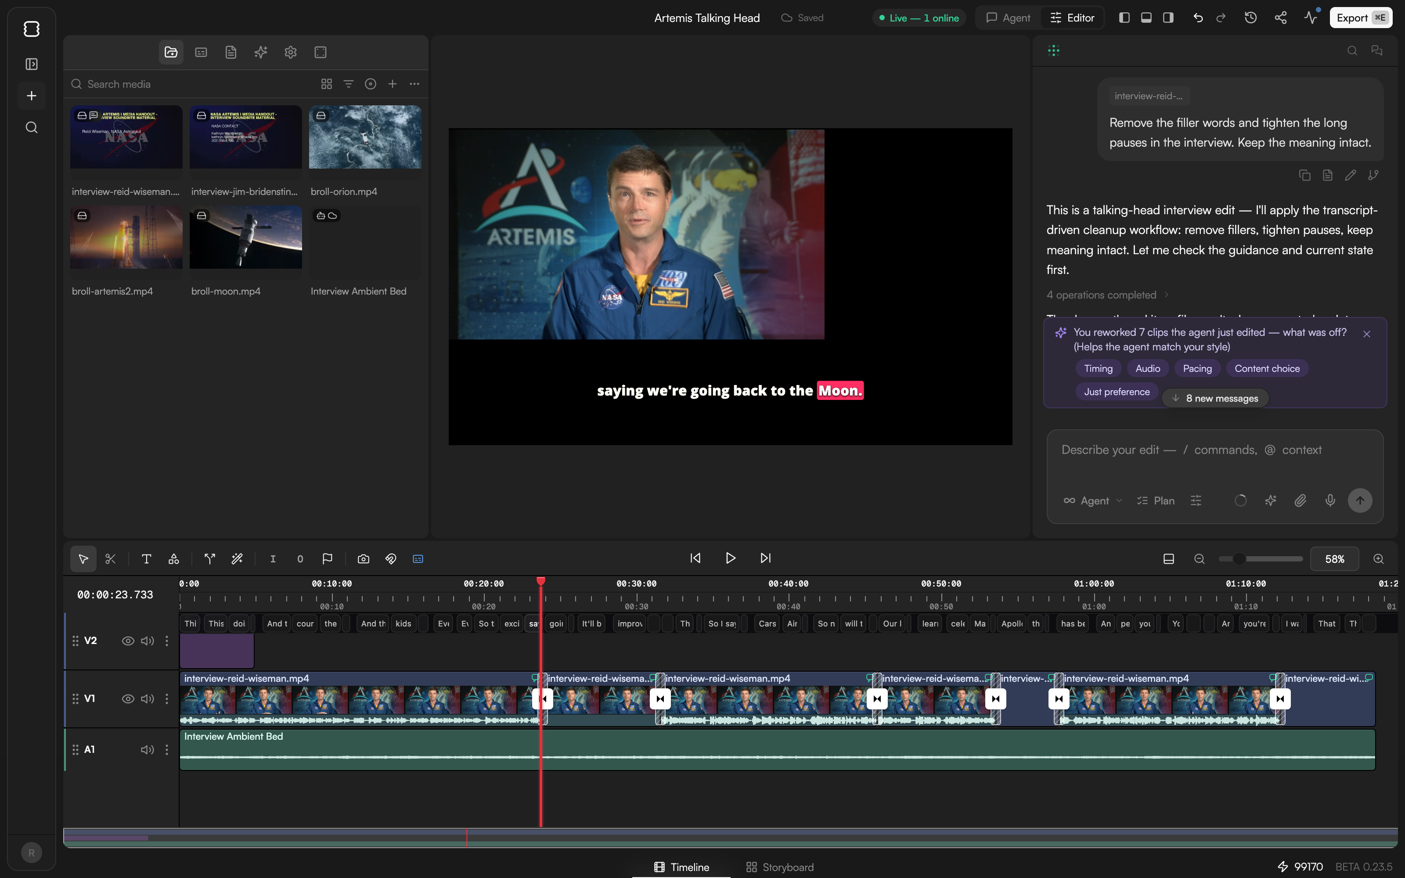Screen dimensions: 1405x878
Task: Open the media folder panel
Action: [x=171, y=52]
